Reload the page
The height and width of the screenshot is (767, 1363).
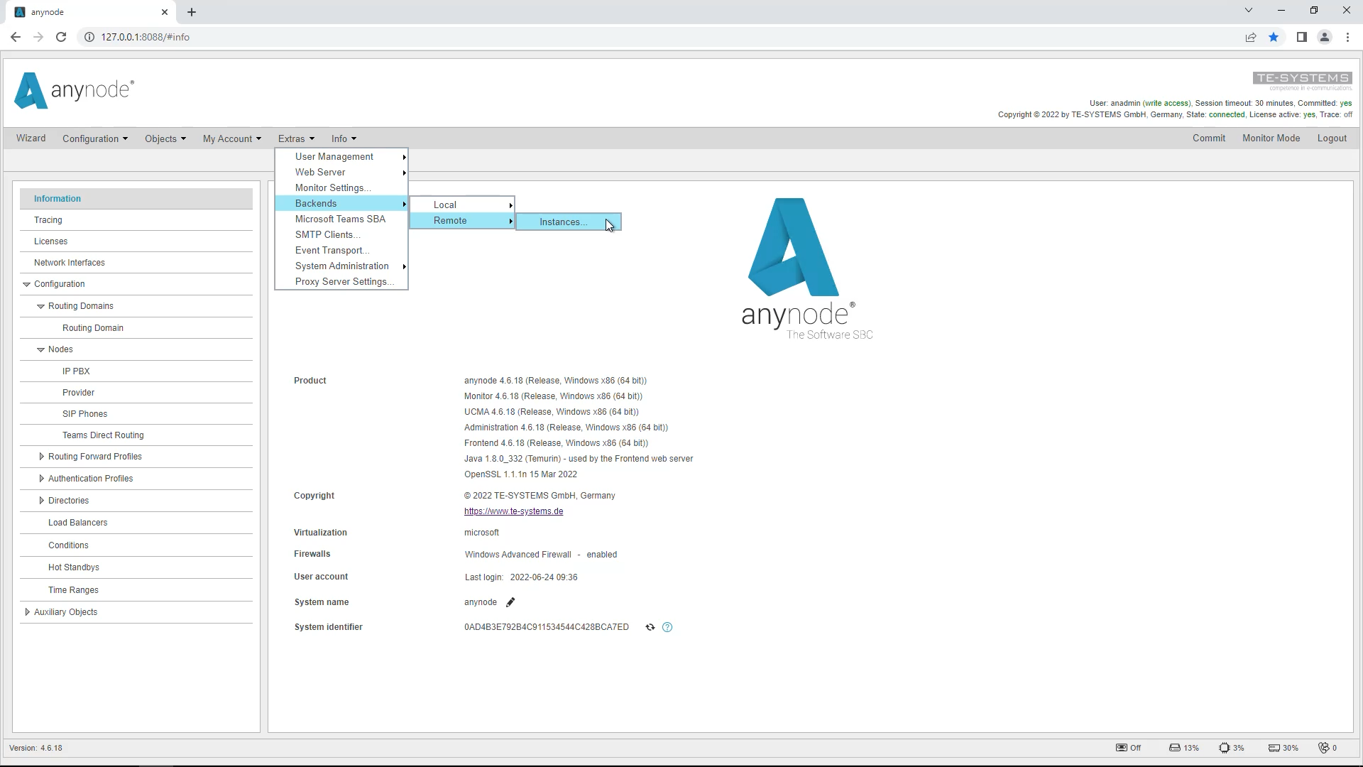(61, 37)
